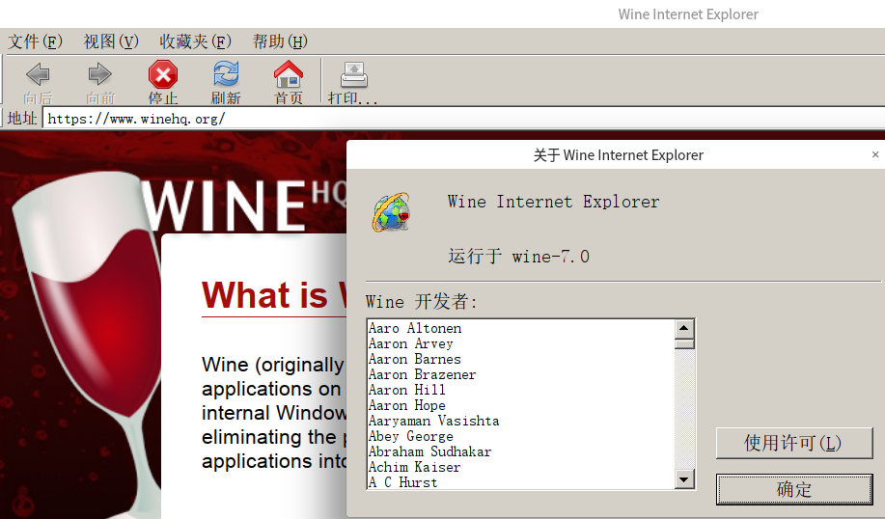The height and width of the screenshot is (519, 885).
Task: Select A C Hurst in the developer list
Action: coord(403,482)
